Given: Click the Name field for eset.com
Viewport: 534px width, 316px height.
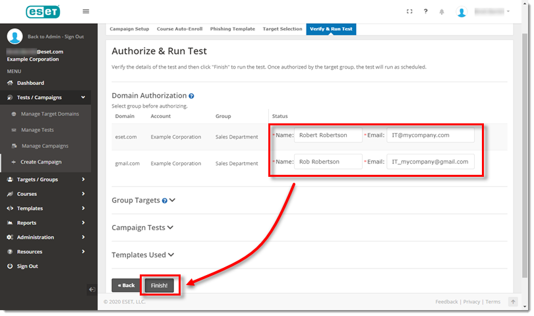Looking at the screenshot, I should [x=328, y=135].
